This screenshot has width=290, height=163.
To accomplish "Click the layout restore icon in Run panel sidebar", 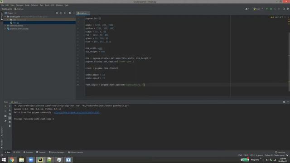I will coord(5,116).
